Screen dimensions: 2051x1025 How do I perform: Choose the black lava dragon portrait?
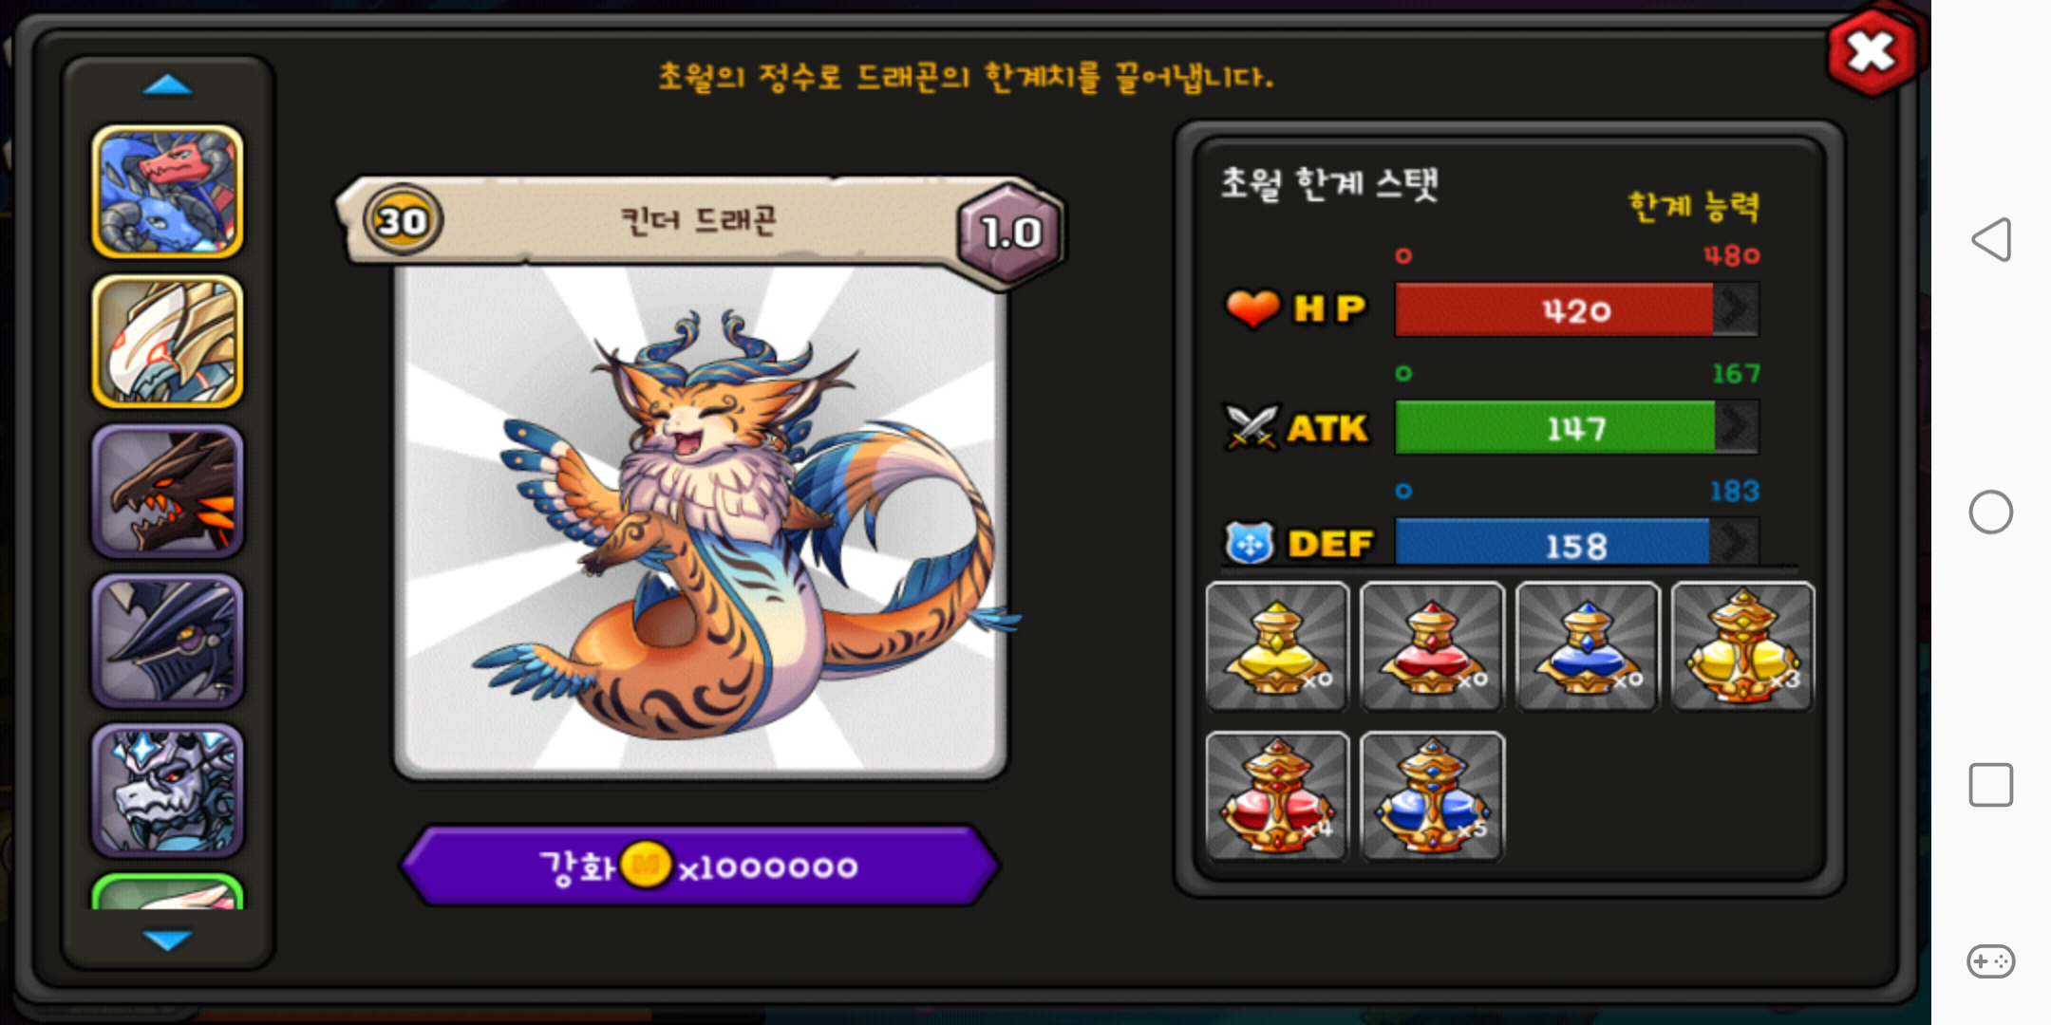[x=167, y=491]
